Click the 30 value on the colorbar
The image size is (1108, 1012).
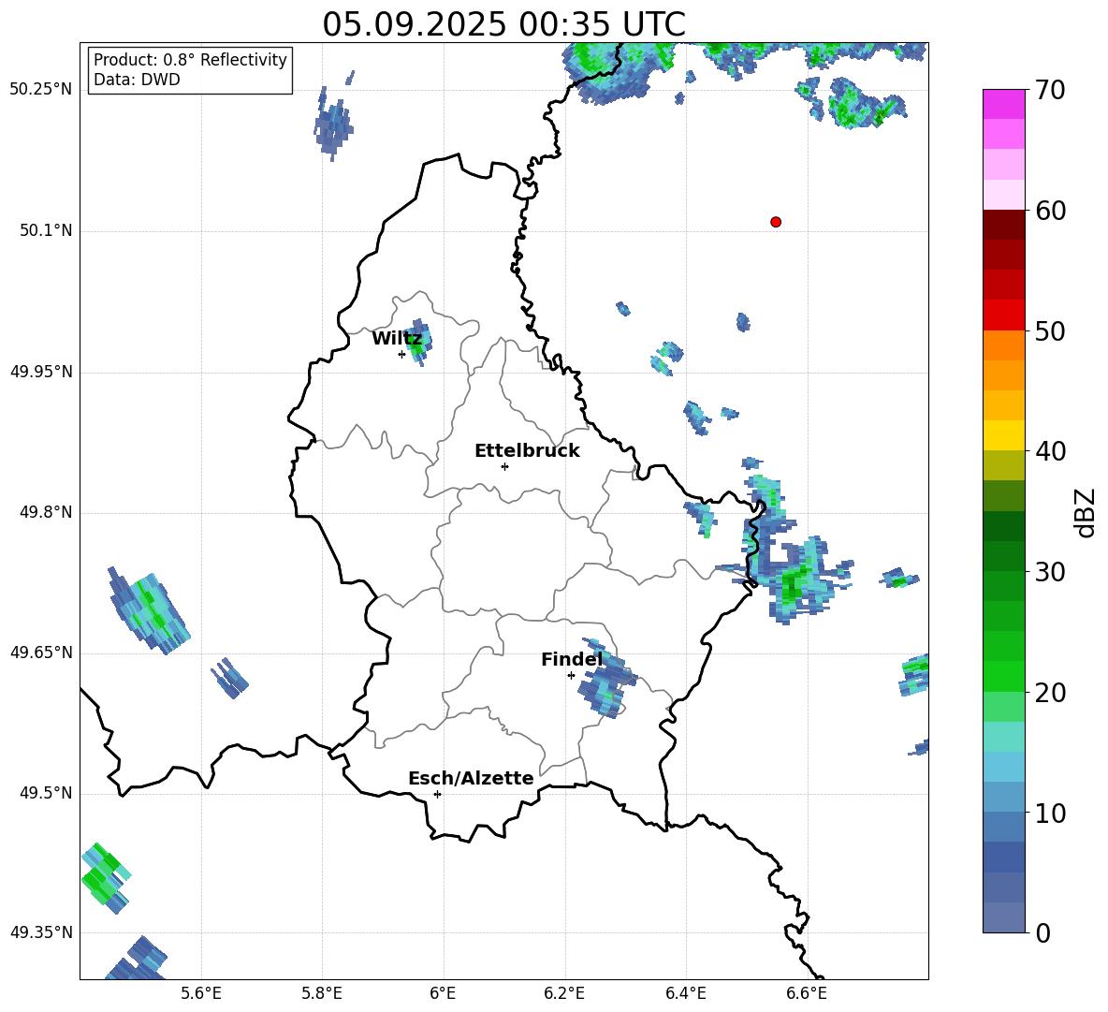(x=1050, y=572)
